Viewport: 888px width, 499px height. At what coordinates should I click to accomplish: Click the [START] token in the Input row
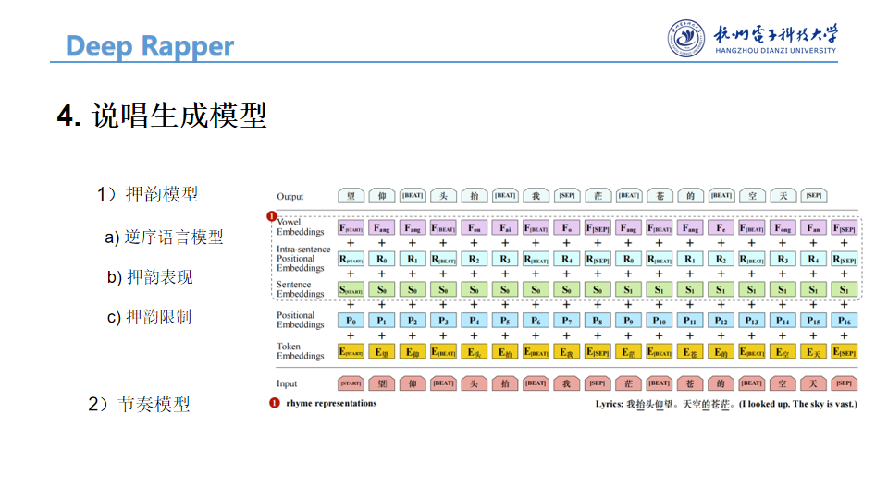[351, 383]
